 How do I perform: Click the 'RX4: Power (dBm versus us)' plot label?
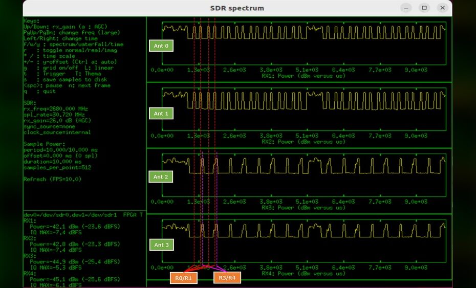click(x=304, y=274)
